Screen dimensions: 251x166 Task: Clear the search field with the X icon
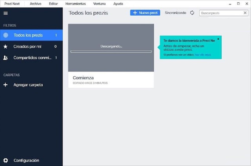pyautogui.click(x=245, y=13)
